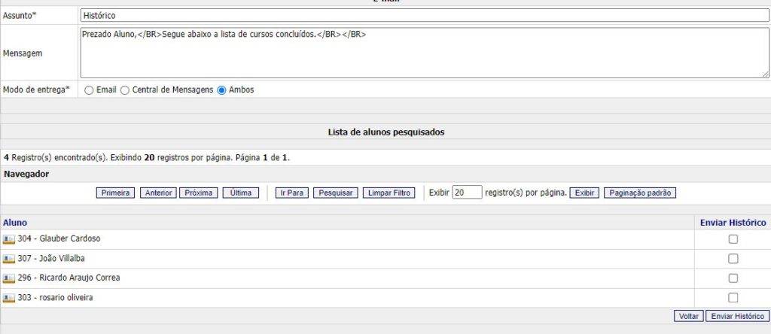Select the Email delivery mode radio
This screenshot has width=771, height=334.
(x=89, y=90)
